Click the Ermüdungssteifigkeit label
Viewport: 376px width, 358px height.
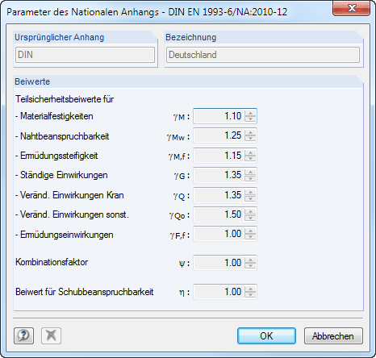pyautogui.click(x=56, y=156)
